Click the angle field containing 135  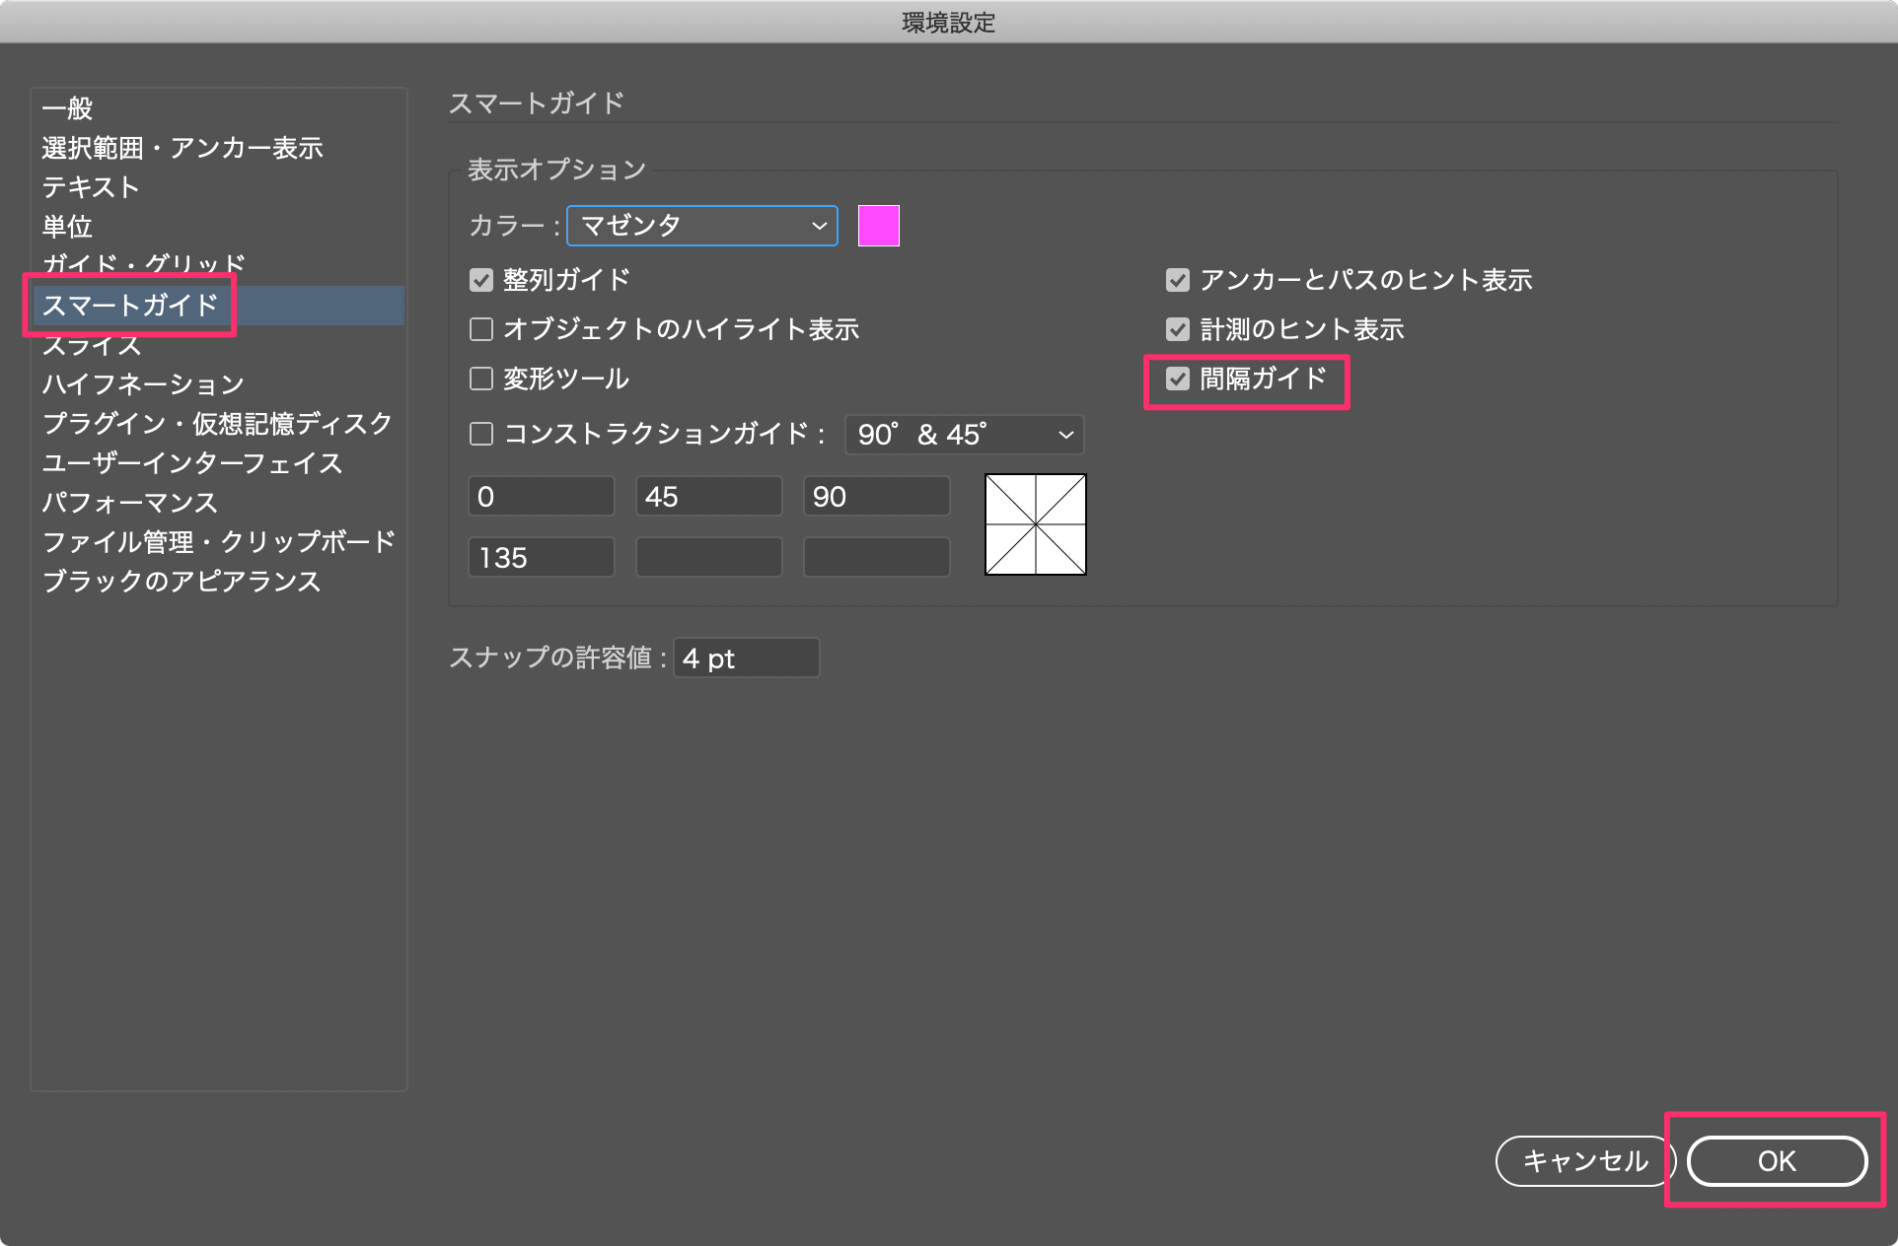pyautogui.click(x=542, y=557)
